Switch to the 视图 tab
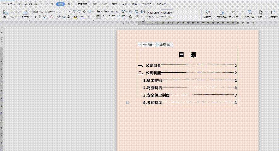 point(115,4)
